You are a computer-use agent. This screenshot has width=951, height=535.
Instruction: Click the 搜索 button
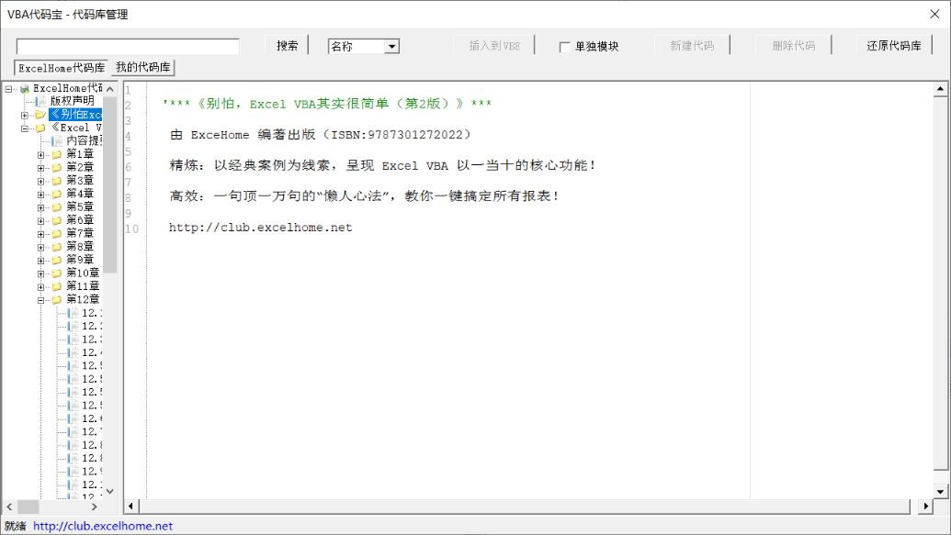coord(287,46)
